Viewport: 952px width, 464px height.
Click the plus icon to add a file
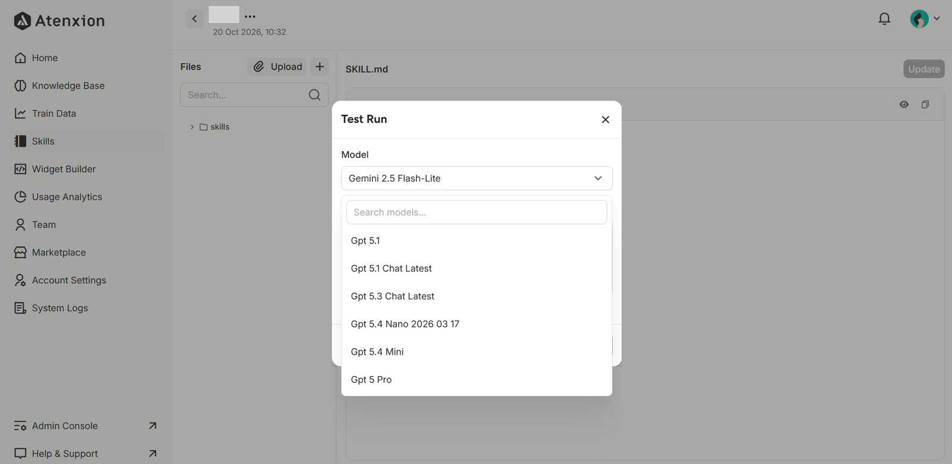tap(320, 67)
